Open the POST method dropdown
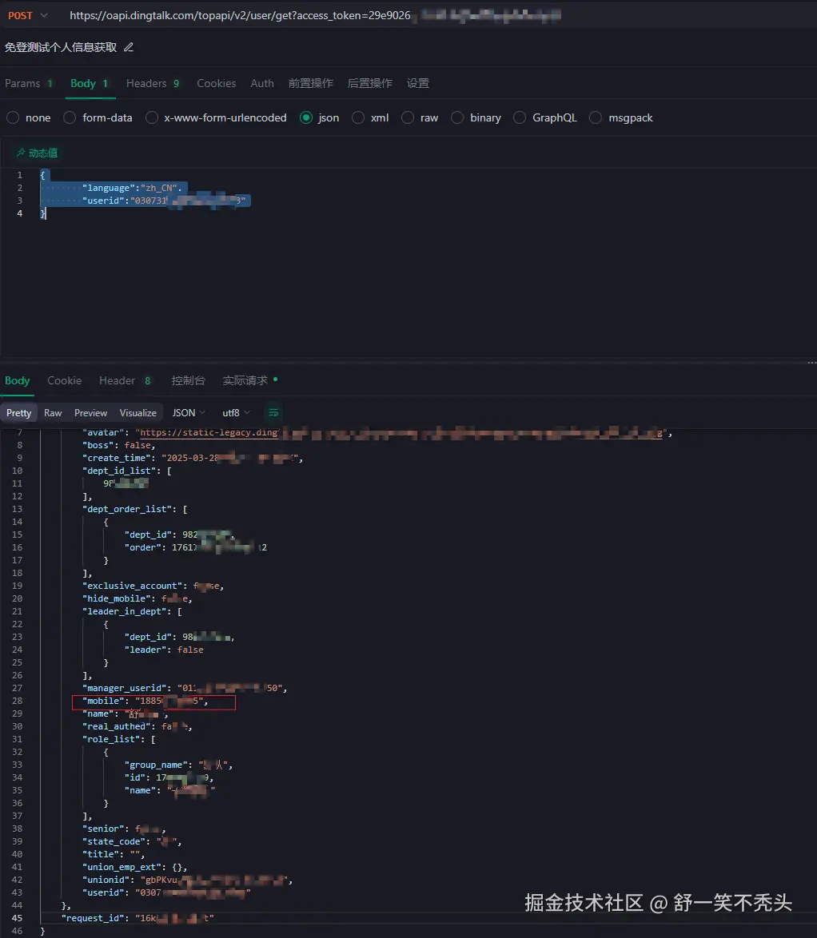This screenshot has width=817, height=938. 27,15
